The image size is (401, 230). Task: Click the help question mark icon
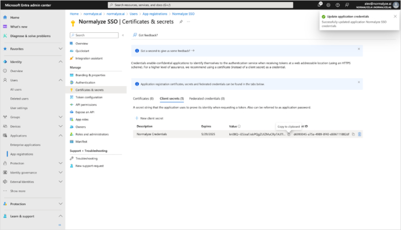(338, 5)
